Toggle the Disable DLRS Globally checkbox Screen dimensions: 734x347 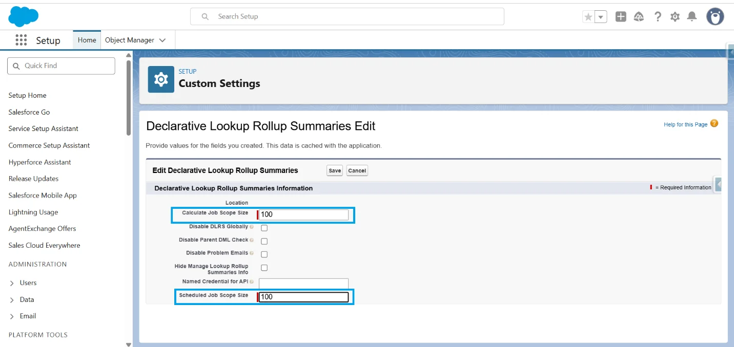pyautogui.click(x=264, y=228)
